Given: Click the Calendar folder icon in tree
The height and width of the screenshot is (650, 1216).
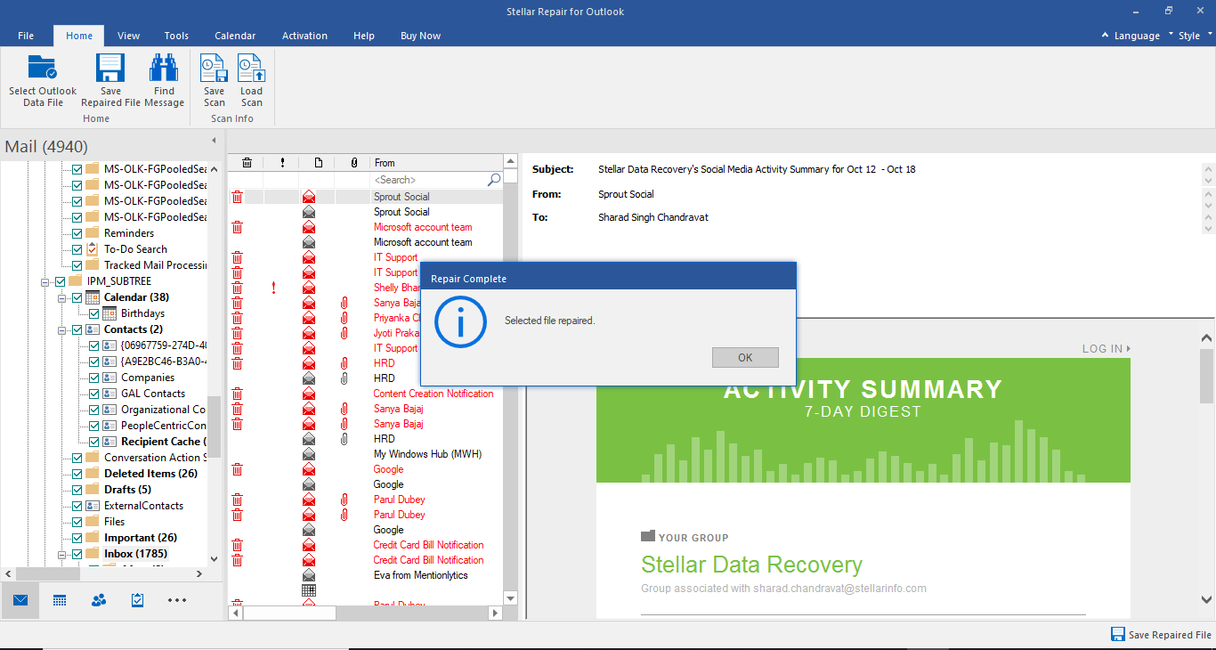Looking at the screenshot, I should click(x=93, y=297).
